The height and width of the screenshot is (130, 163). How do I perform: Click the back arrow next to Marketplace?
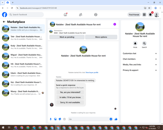[x=4, y=22]
